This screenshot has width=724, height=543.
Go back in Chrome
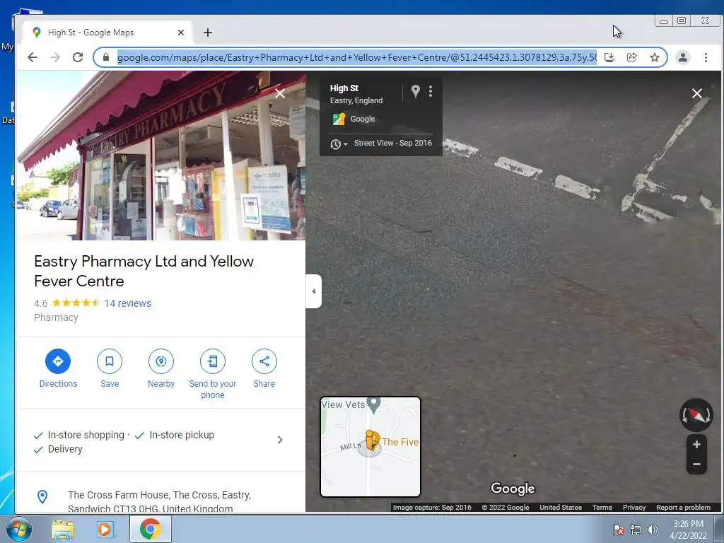pyautogui.click(x=33, y=57)
